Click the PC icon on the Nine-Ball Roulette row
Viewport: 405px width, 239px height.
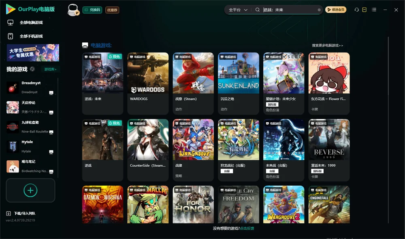tap(51, 132)
